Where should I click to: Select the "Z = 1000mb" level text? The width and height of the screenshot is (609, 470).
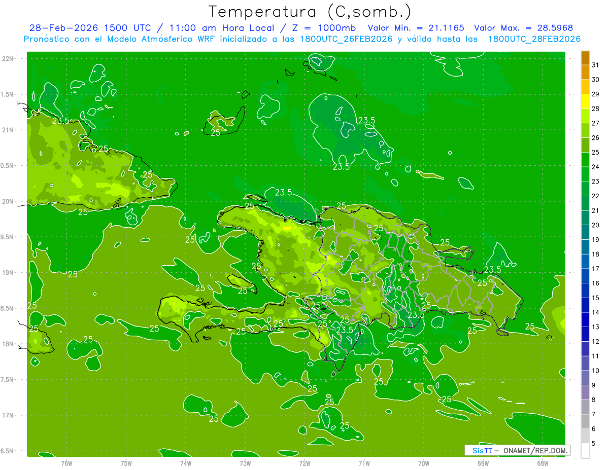point(321,28)
